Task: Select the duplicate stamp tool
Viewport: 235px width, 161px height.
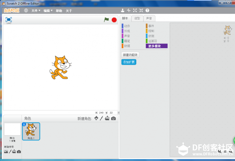Action: pyautogui.click(x=123, y=10)
